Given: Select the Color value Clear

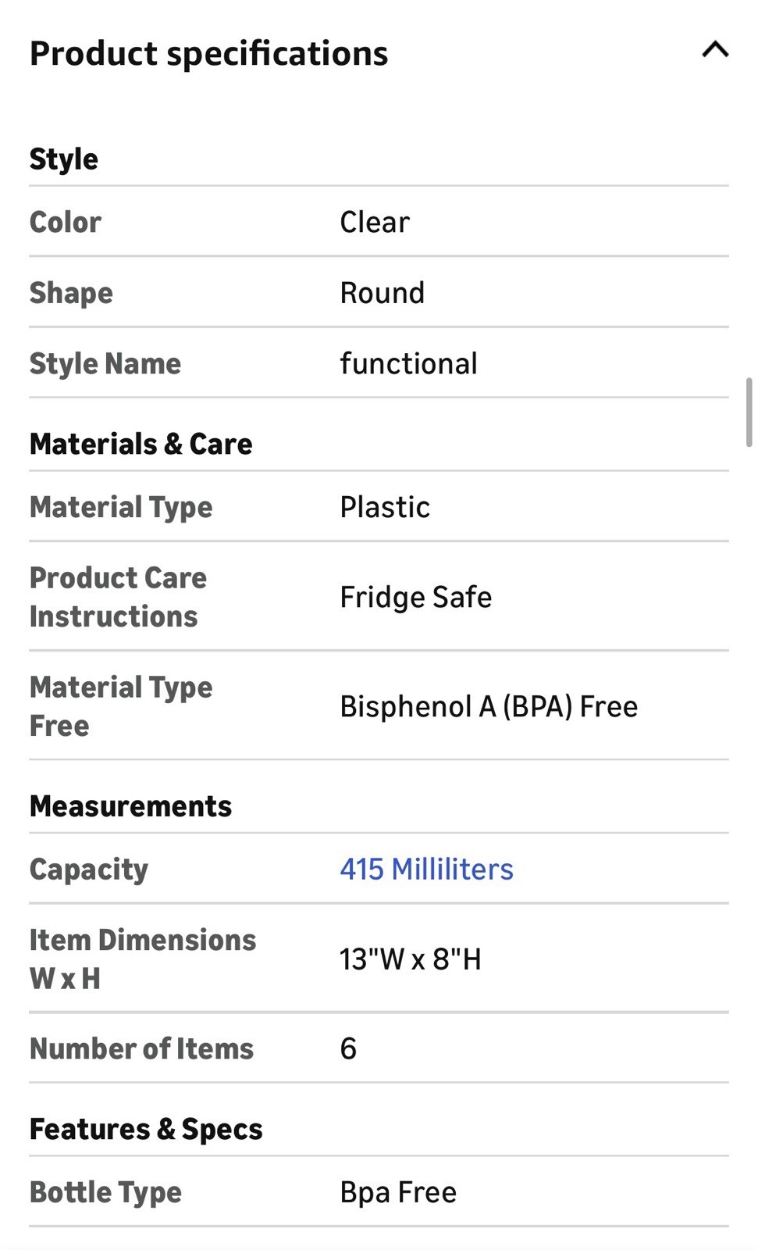Looking at the screenshot, I should coord(375,223).
